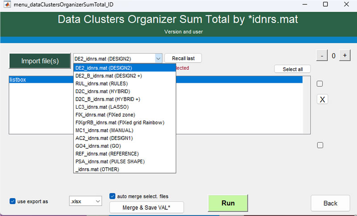Tick the checkbox above the X button
The width and height of the screenshot is (357, 216).
click(320, 84)
